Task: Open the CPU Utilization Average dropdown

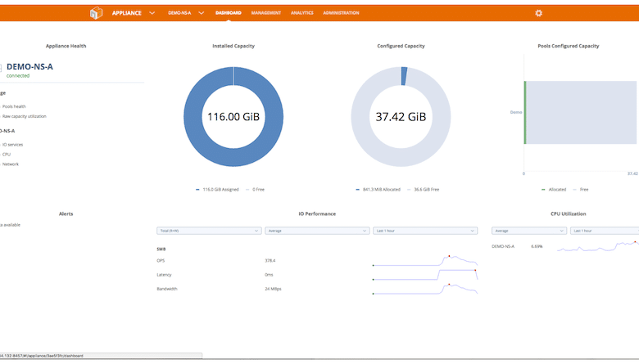Action: [x=529, y=231]
